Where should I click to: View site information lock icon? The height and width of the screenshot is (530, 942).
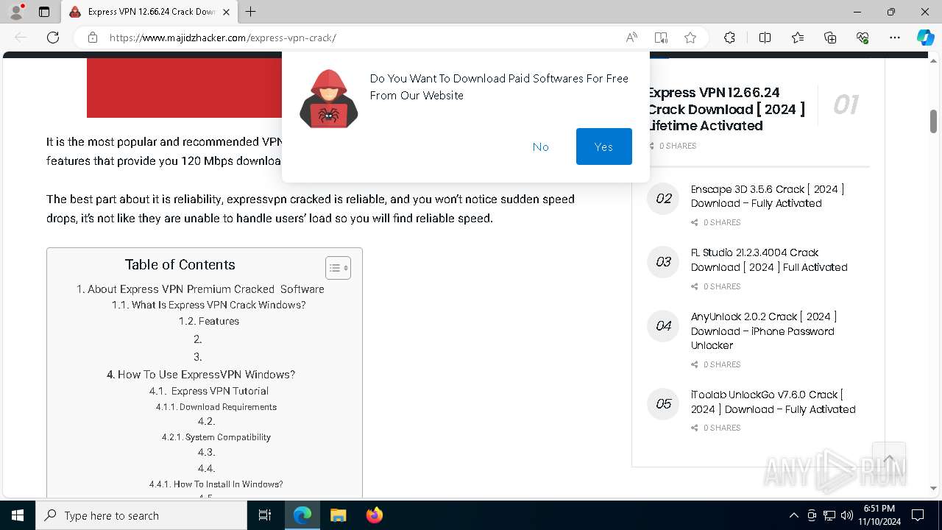(x=92, y=38)
